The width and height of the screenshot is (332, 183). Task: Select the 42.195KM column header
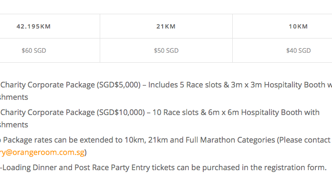click(33, 27)
